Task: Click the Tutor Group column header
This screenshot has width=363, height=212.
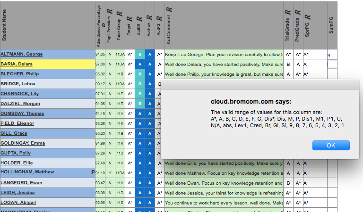Action: pos(120,25)
